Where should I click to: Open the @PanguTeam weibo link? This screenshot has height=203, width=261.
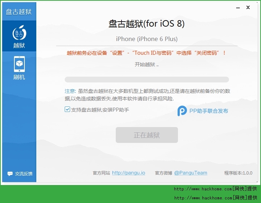tap(191, 173)
